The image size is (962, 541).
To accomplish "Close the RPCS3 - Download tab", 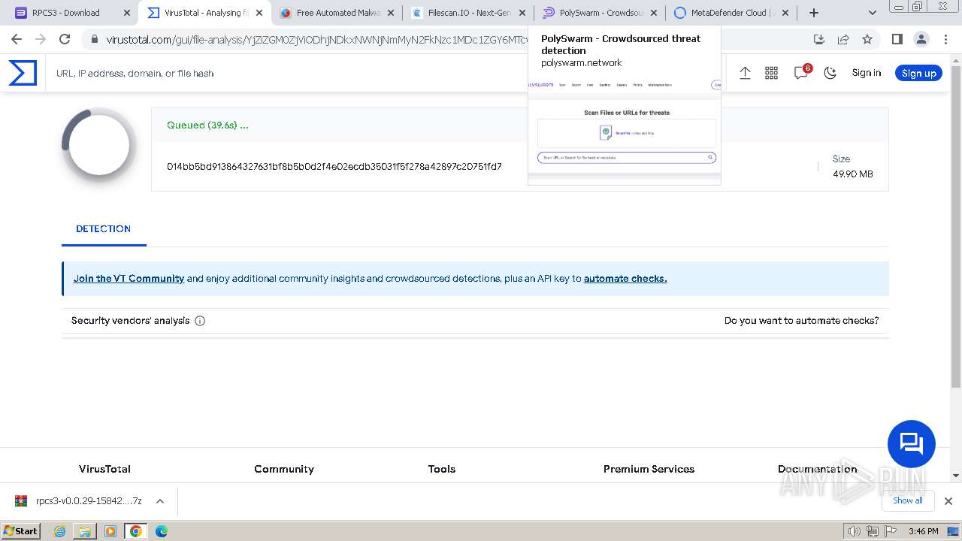I will click(126, 13).
